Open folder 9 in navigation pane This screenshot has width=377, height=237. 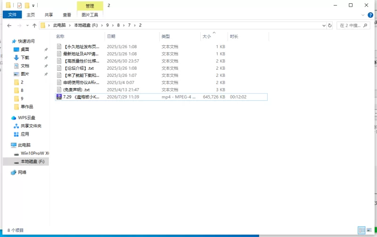22,98
